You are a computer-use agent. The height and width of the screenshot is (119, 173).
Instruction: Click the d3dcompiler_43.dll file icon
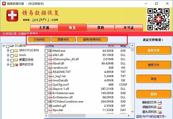[x=50, y=59]
